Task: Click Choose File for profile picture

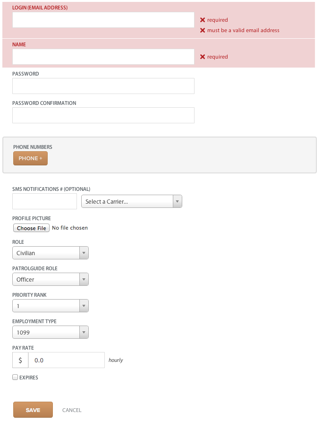Action: coord(31,228)
